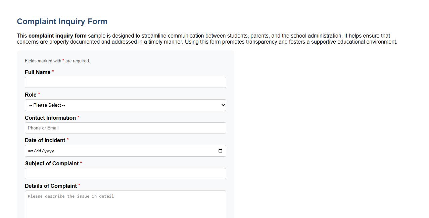Click the Role dropdown chevron arrow

point(223,105)
